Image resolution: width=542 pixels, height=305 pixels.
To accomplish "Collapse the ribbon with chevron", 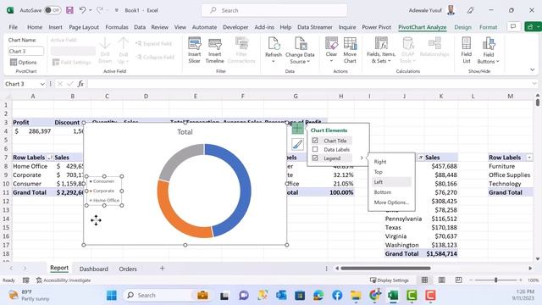I will (533, 69).
